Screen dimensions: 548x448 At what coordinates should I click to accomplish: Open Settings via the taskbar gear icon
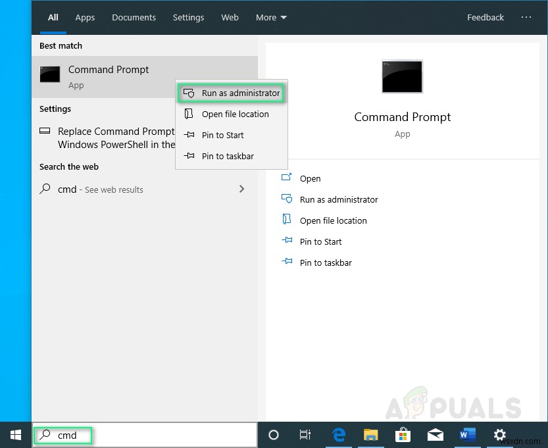(499, 435)
